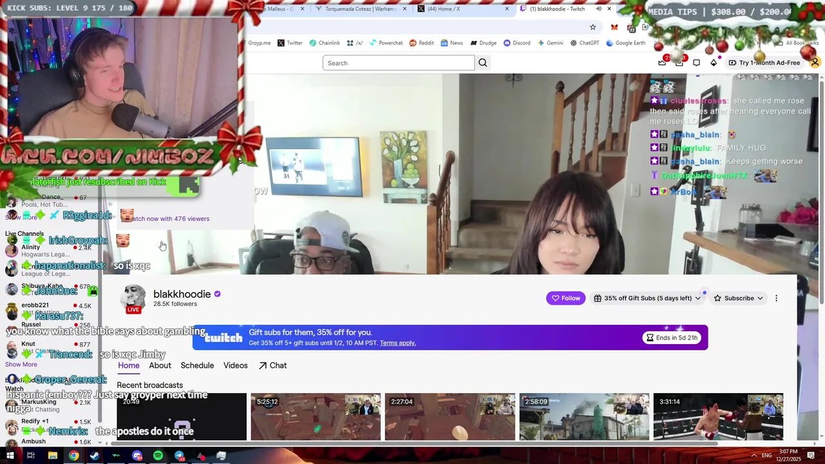Select the Home channel tab

[x=129, y=365]
